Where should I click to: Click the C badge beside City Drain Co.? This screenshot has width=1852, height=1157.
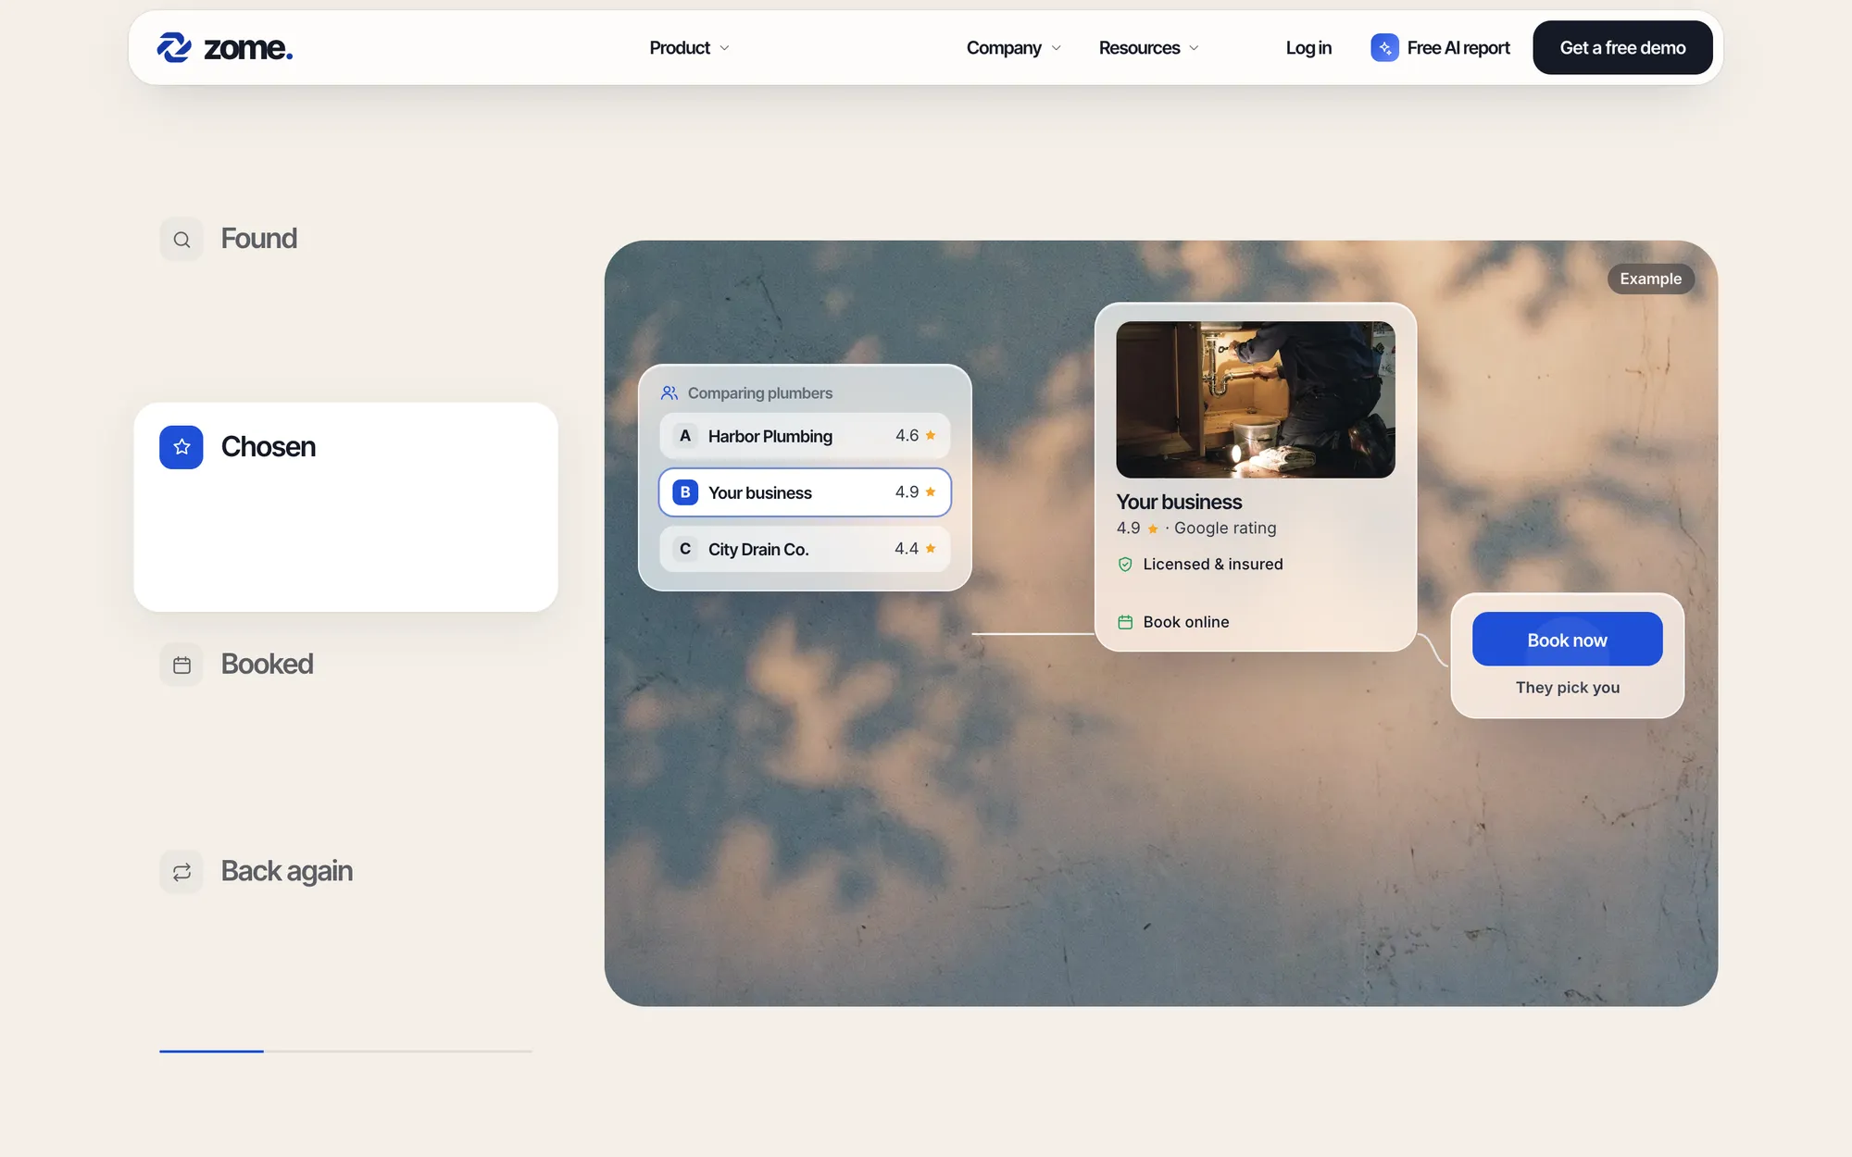pos(685,549)
